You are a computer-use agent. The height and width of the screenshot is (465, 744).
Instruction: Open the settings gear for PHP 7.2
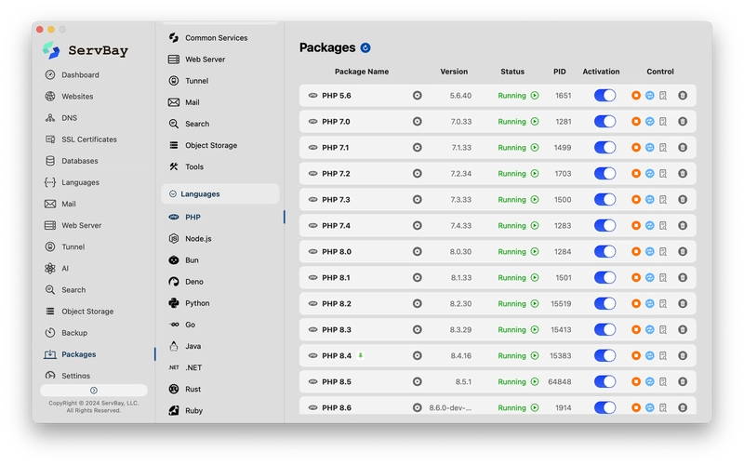[418, 173]
